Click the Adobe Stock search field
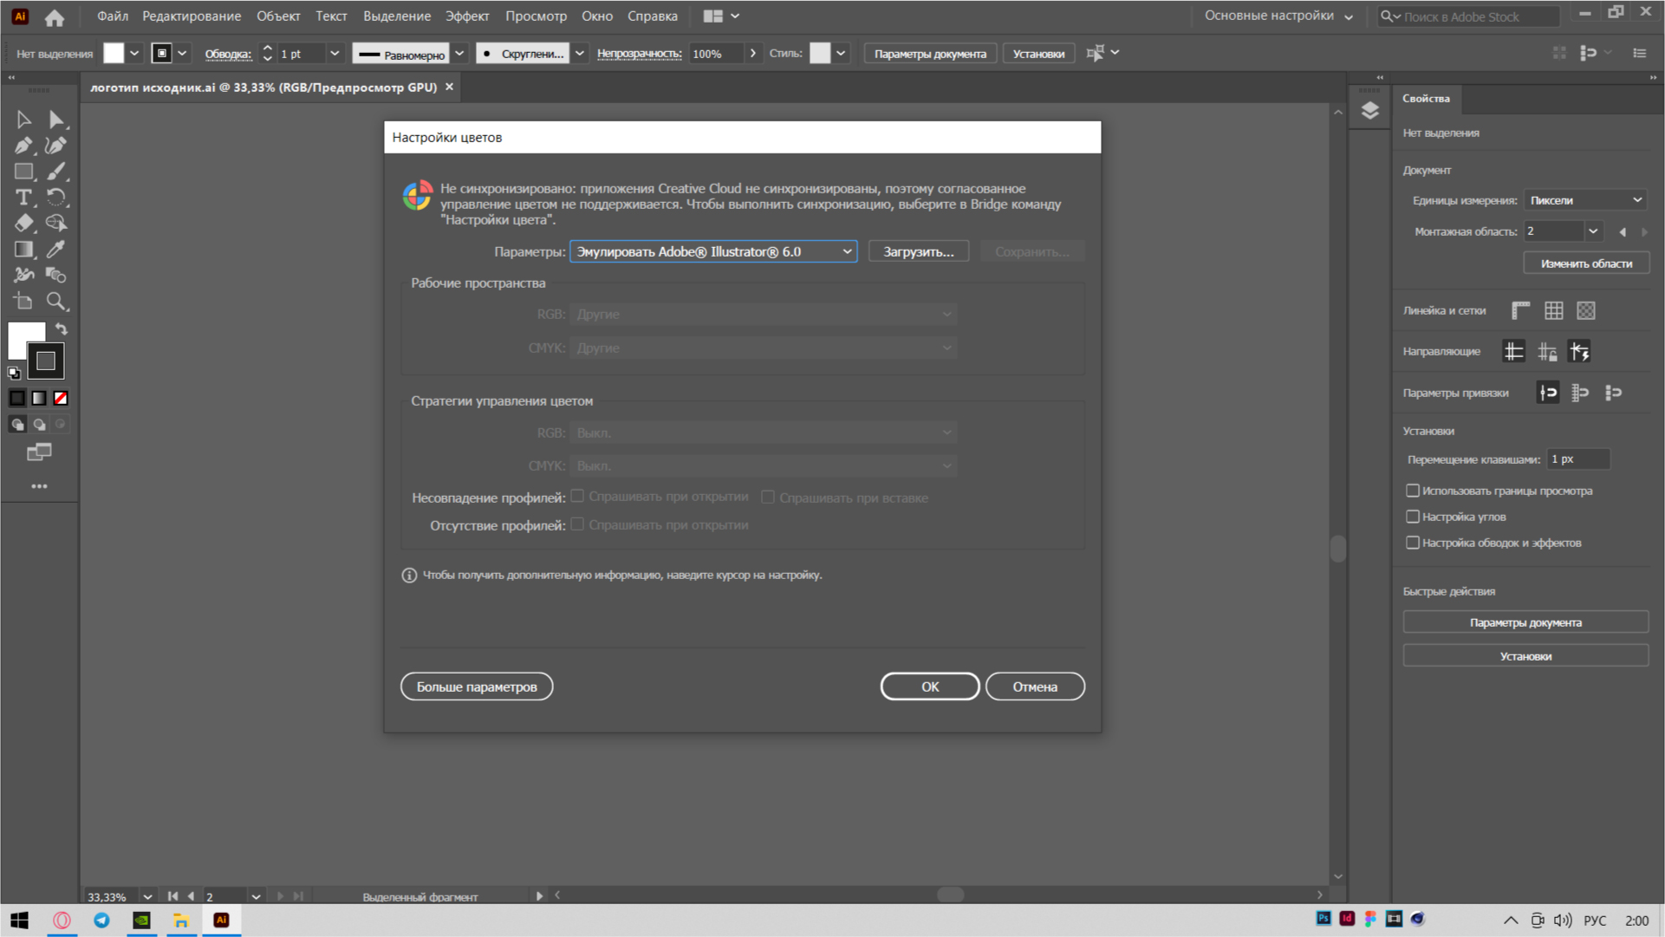Image resolution: width=1665 pixels, height=937 pixels. click(1469, 16)
